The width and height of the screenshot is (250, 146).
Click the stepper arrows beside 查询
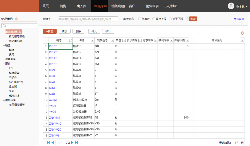(x=187, y=19)
